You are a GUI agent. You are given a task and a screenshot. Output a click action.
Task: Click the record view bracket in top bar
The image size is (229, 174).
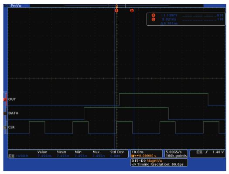pyautogui.click(x=117, y=6)
